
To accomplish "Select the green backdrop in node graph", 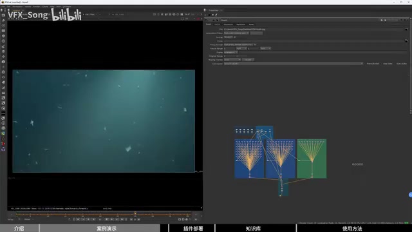I will 312,159.
